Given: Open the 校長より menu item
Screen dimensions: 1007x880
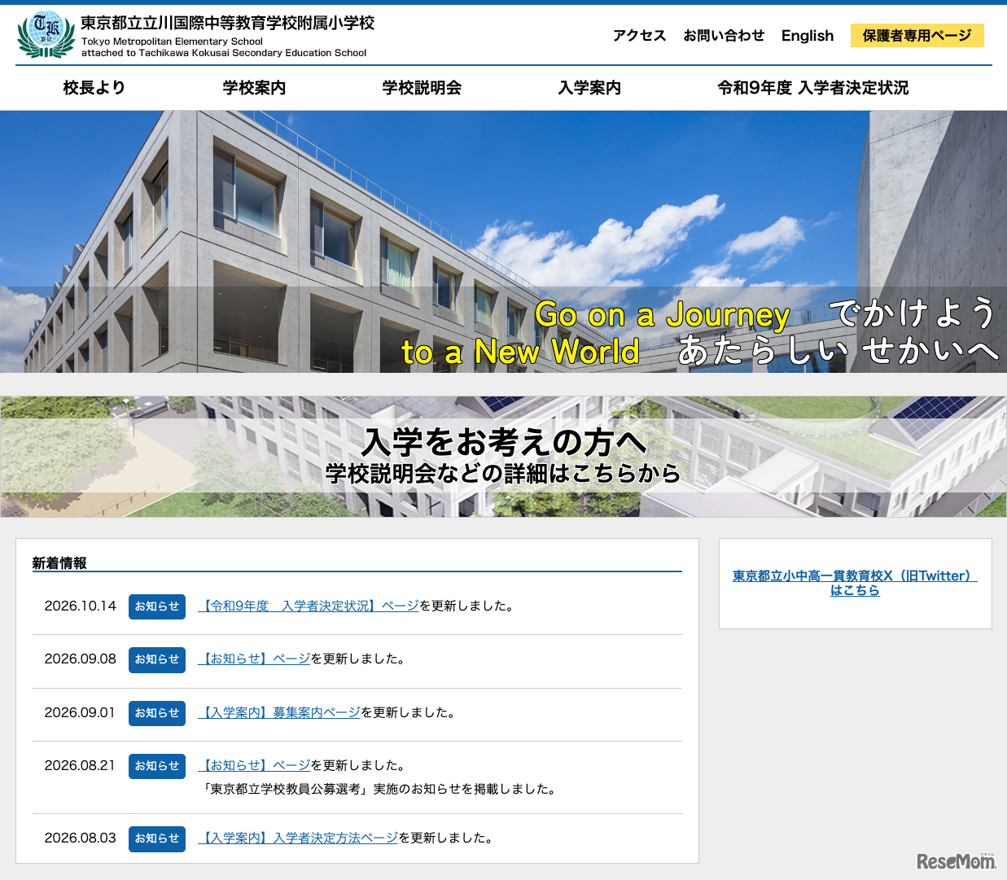Looking at the screenshot, I should pyautogui.click(x=94, y=88).
